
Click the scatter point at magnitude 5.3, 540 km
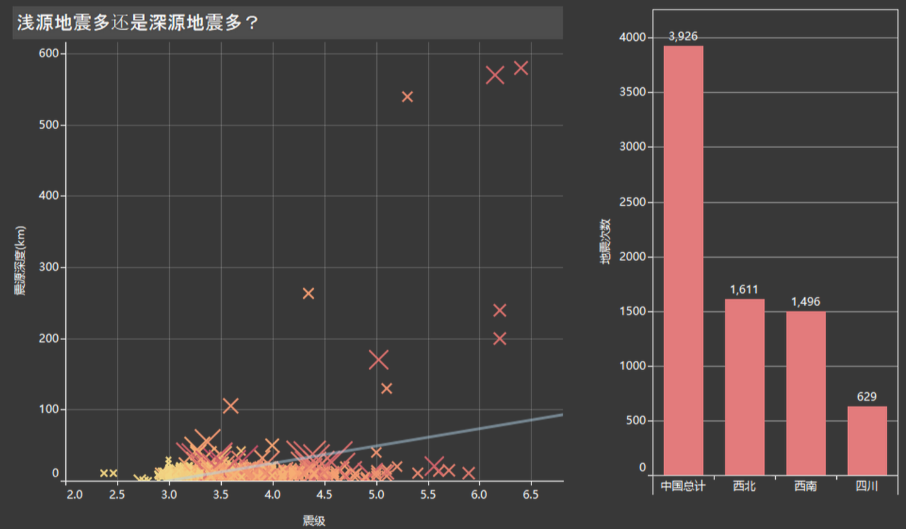407,97
